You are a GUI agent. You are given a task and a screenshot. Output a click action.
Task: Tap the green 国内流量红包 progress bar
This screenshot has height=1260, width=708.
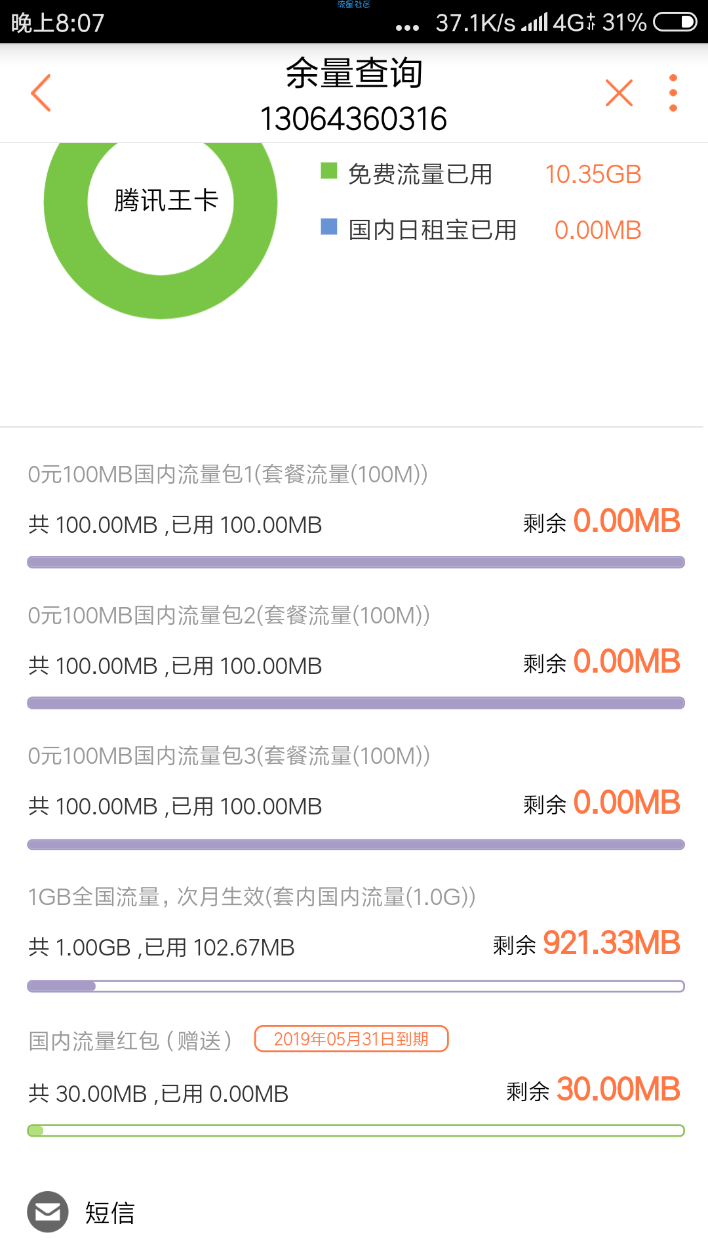356,1130
